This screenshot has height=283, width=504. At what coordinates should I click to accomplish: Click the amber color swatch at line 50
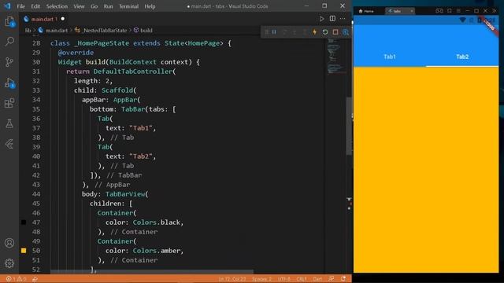coord(24,250)
